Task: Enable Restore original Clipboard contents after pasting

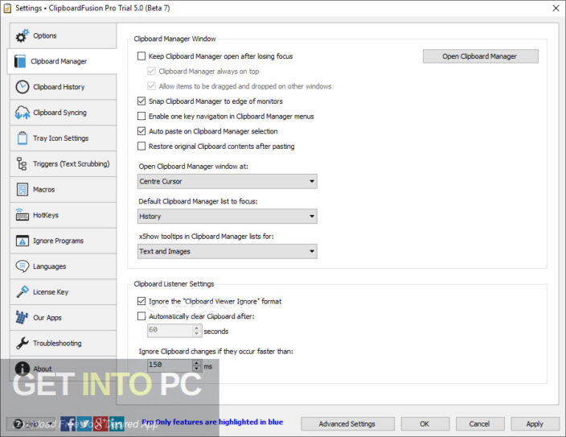Action: [141, 146]
